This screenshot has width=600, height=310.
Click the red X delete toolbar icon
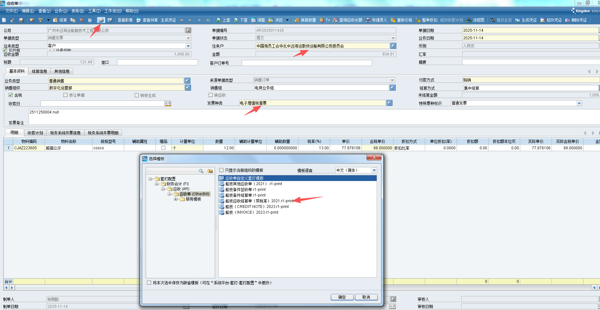click(81, 20)
